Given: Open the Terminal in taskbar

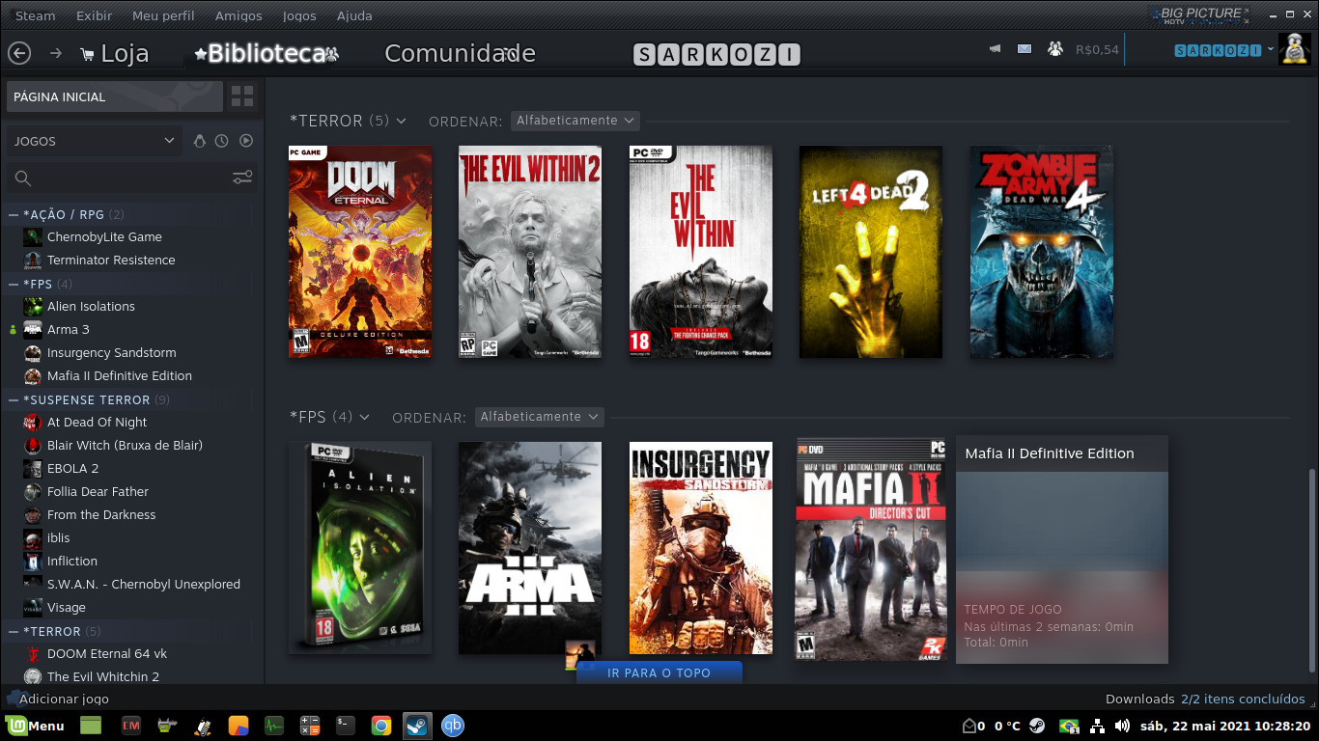Looking at the screenshot, I should tap(346, 726).
